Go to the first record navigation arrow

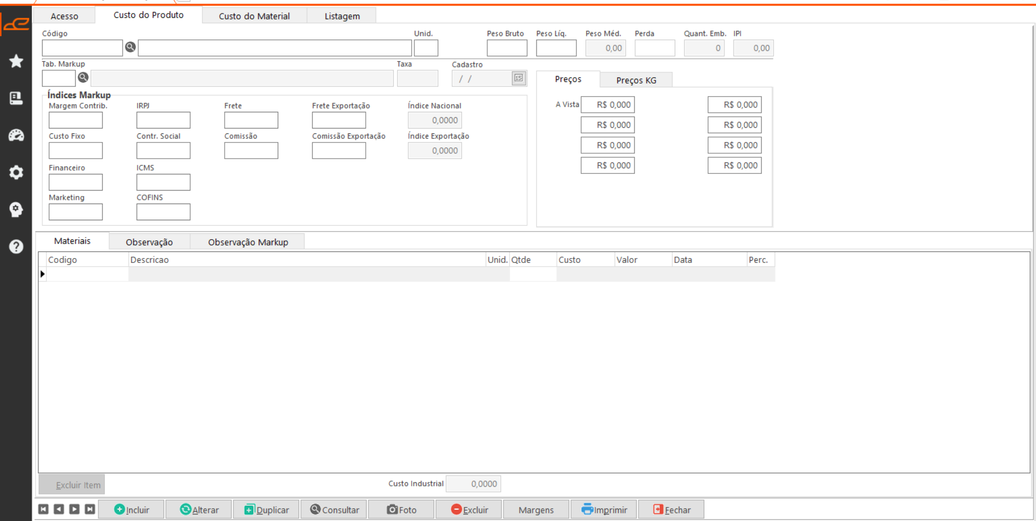[44, 509]
